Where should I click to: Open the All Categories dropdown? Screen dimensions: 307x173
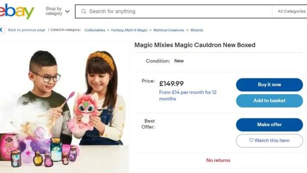(x=292, y=12)
